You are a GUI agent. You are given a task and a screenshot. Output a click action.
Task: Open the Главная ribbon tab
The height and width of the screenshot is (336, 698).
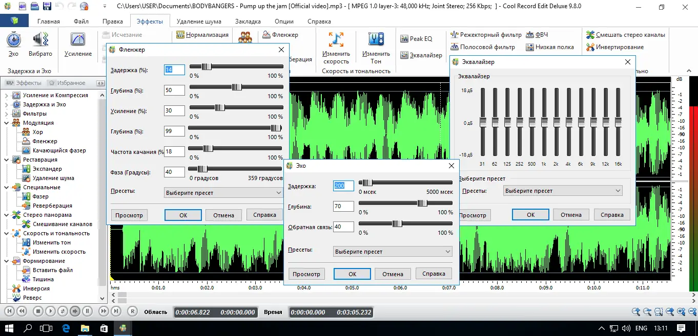click(48, 21)
